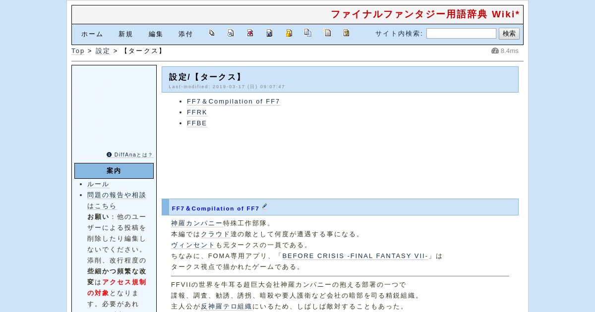
Task: Click the Last-modified date text
Action: pyautogui.click(x=227, y=87)
